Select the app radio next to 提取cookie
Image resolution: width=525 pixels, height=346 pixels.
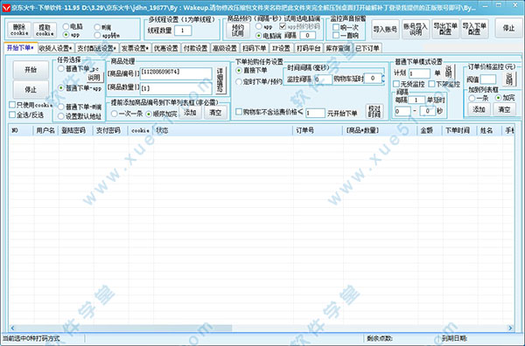click(66, 34)
